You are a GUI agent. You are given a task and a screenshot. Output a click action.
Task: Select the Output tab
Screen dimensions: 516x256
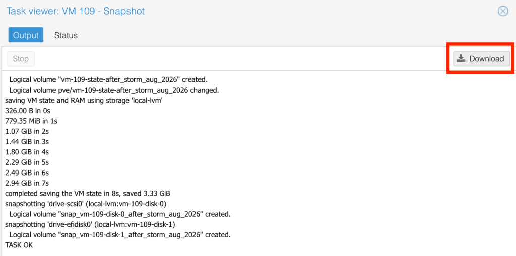tap(26, 35)
